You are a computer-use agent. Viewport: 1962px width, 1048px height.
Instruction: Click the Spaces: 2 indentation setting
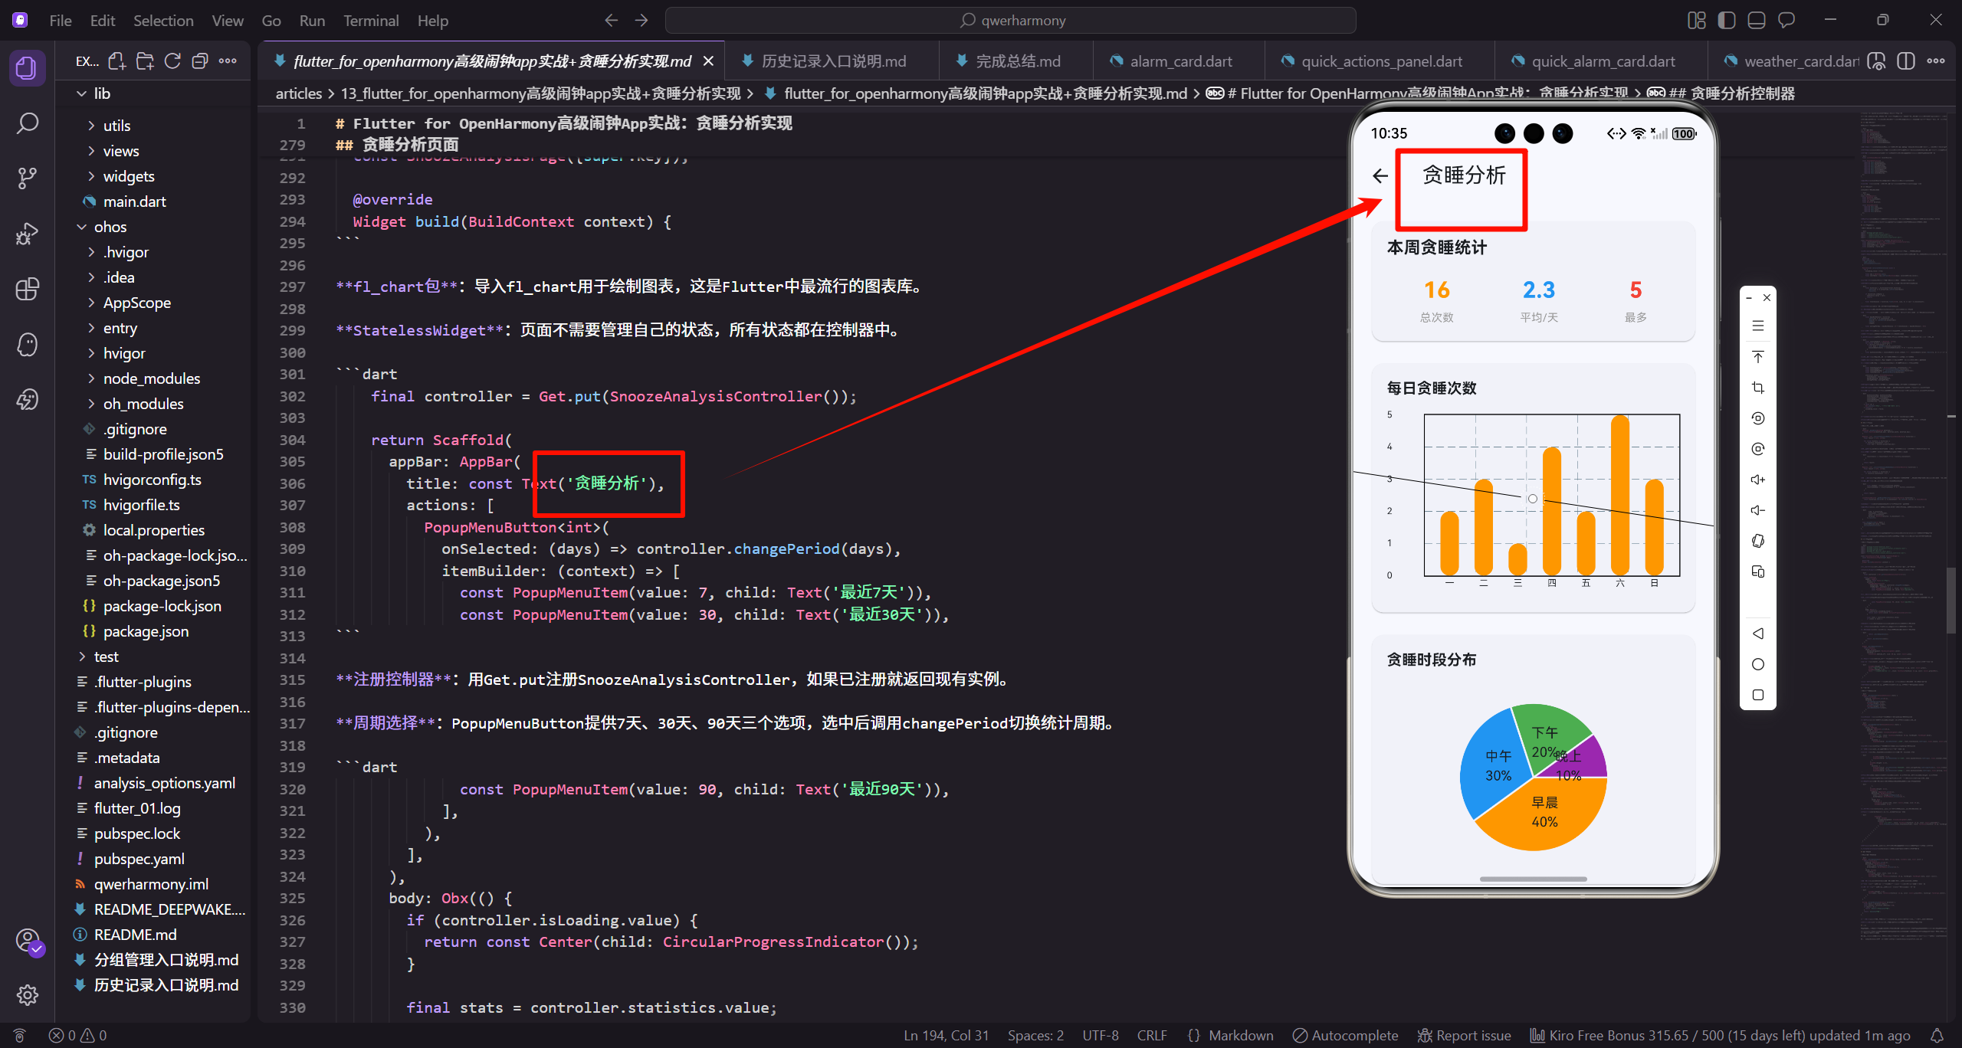coord(1035,1036)
